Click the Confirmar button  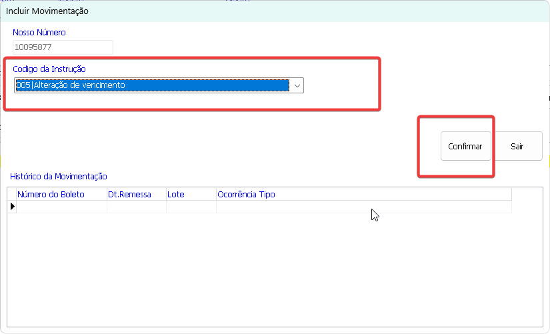coord(465,146)
